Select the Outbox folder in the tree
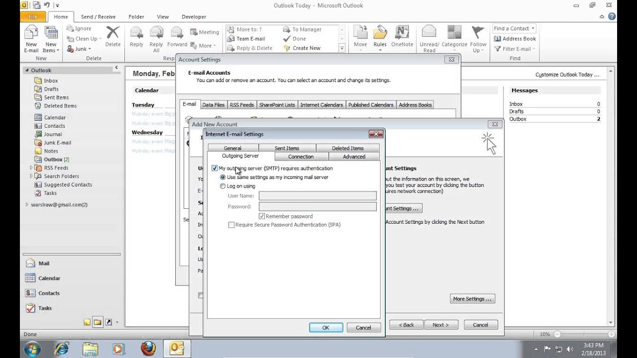 coord(53,160)
